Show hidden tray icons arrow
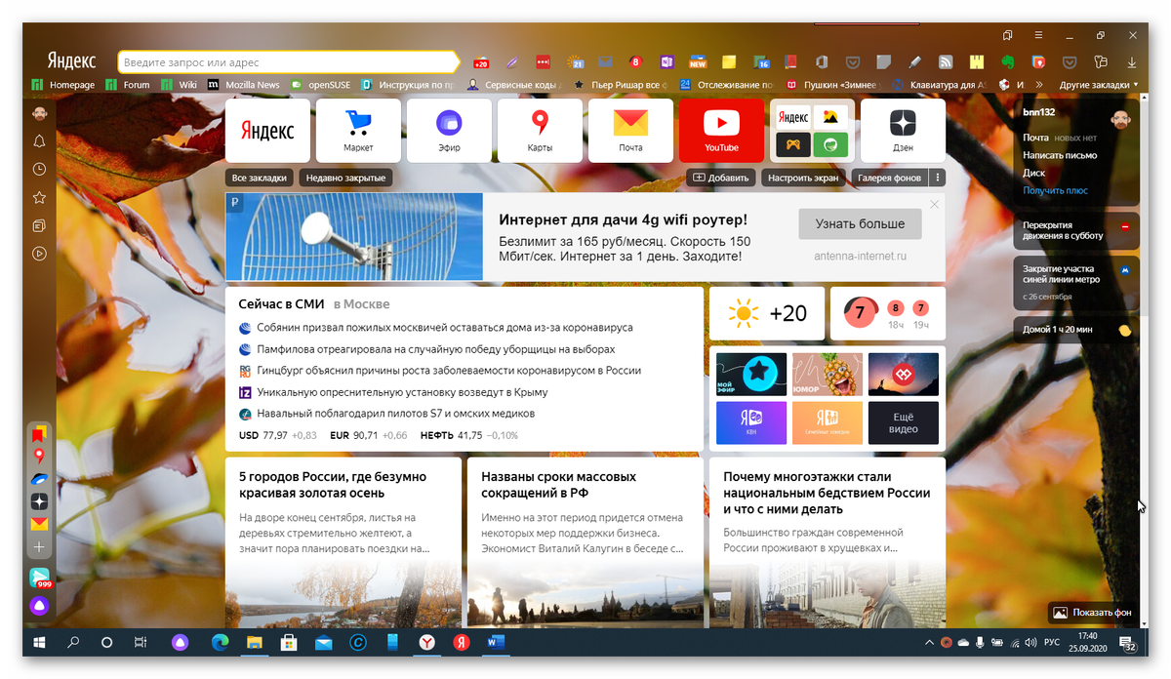Image resolution: width=1171 pixels, height=679 pixels. pos(929,643)
